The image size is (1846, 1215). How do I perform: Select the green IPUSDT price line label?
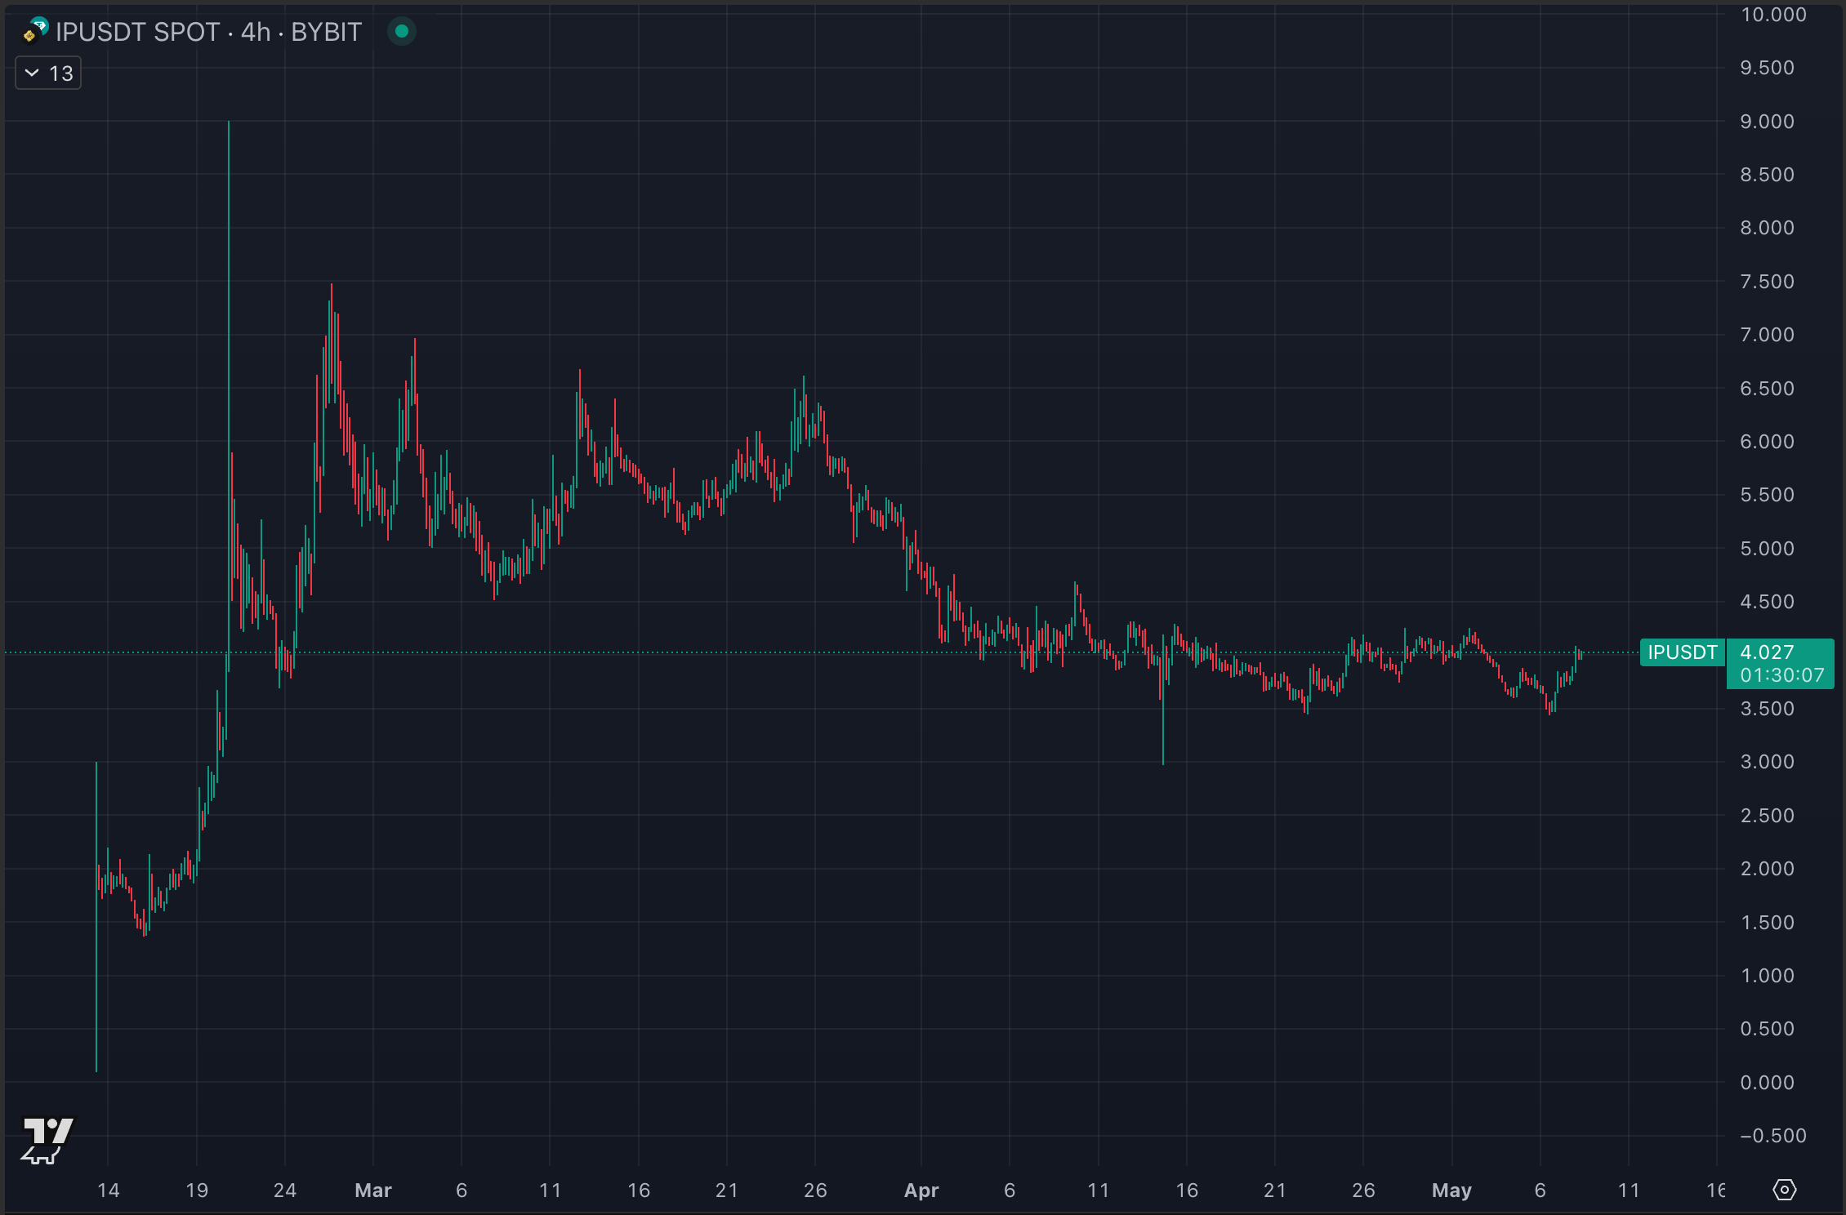[x=1682, y=652]
